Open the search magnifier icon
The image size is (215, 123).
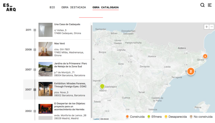(x=202, y=5)
